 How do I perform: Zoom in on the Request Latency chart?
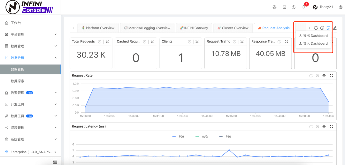324,127
